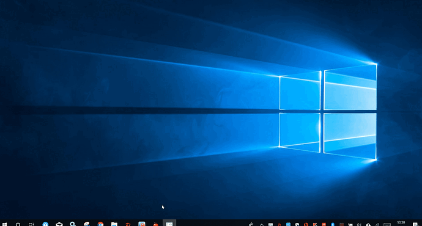Show hidden system tray icons

point(262,224)
